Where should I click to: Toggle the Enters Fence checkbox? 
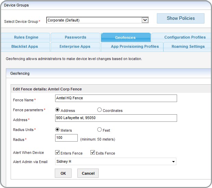(57, 153)
